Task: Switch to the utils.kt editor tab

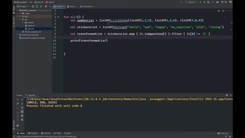Action: (x=72, y=7)
